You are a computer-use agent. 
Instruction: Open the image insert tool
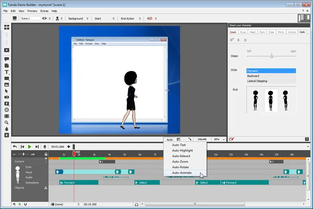(x=6, y=85)
